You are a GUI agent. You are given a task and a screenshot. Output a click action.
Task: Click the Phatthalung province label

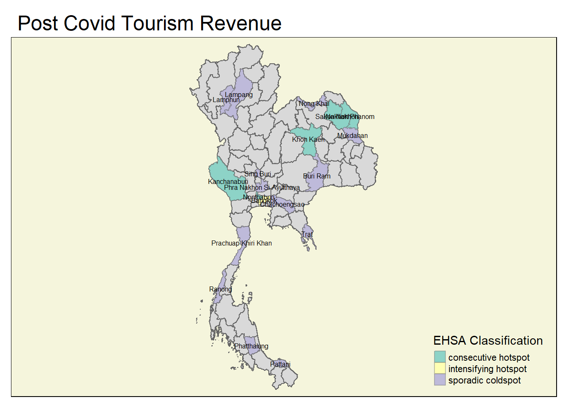click(x=251, y=346)
